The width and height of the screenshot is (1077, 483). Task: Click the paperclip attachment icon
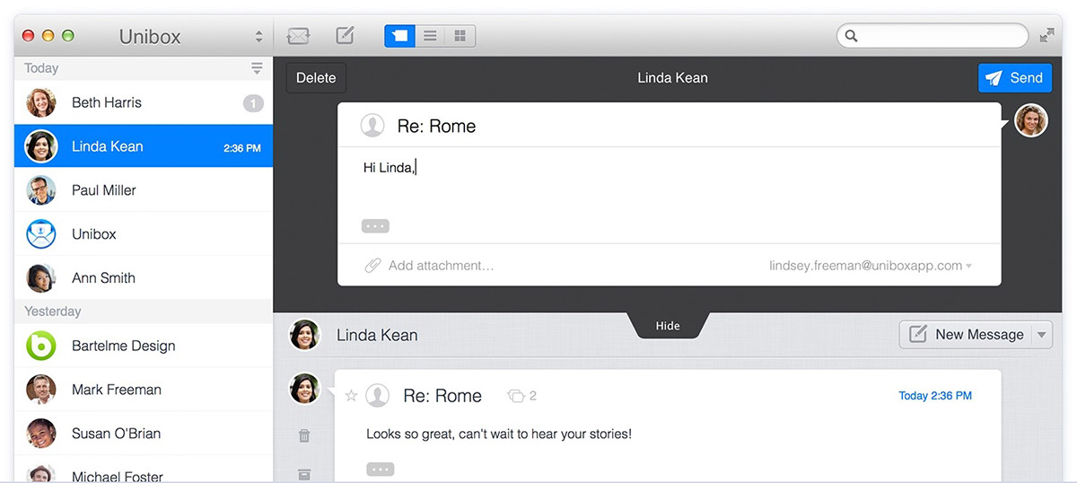tap(372, 266)
